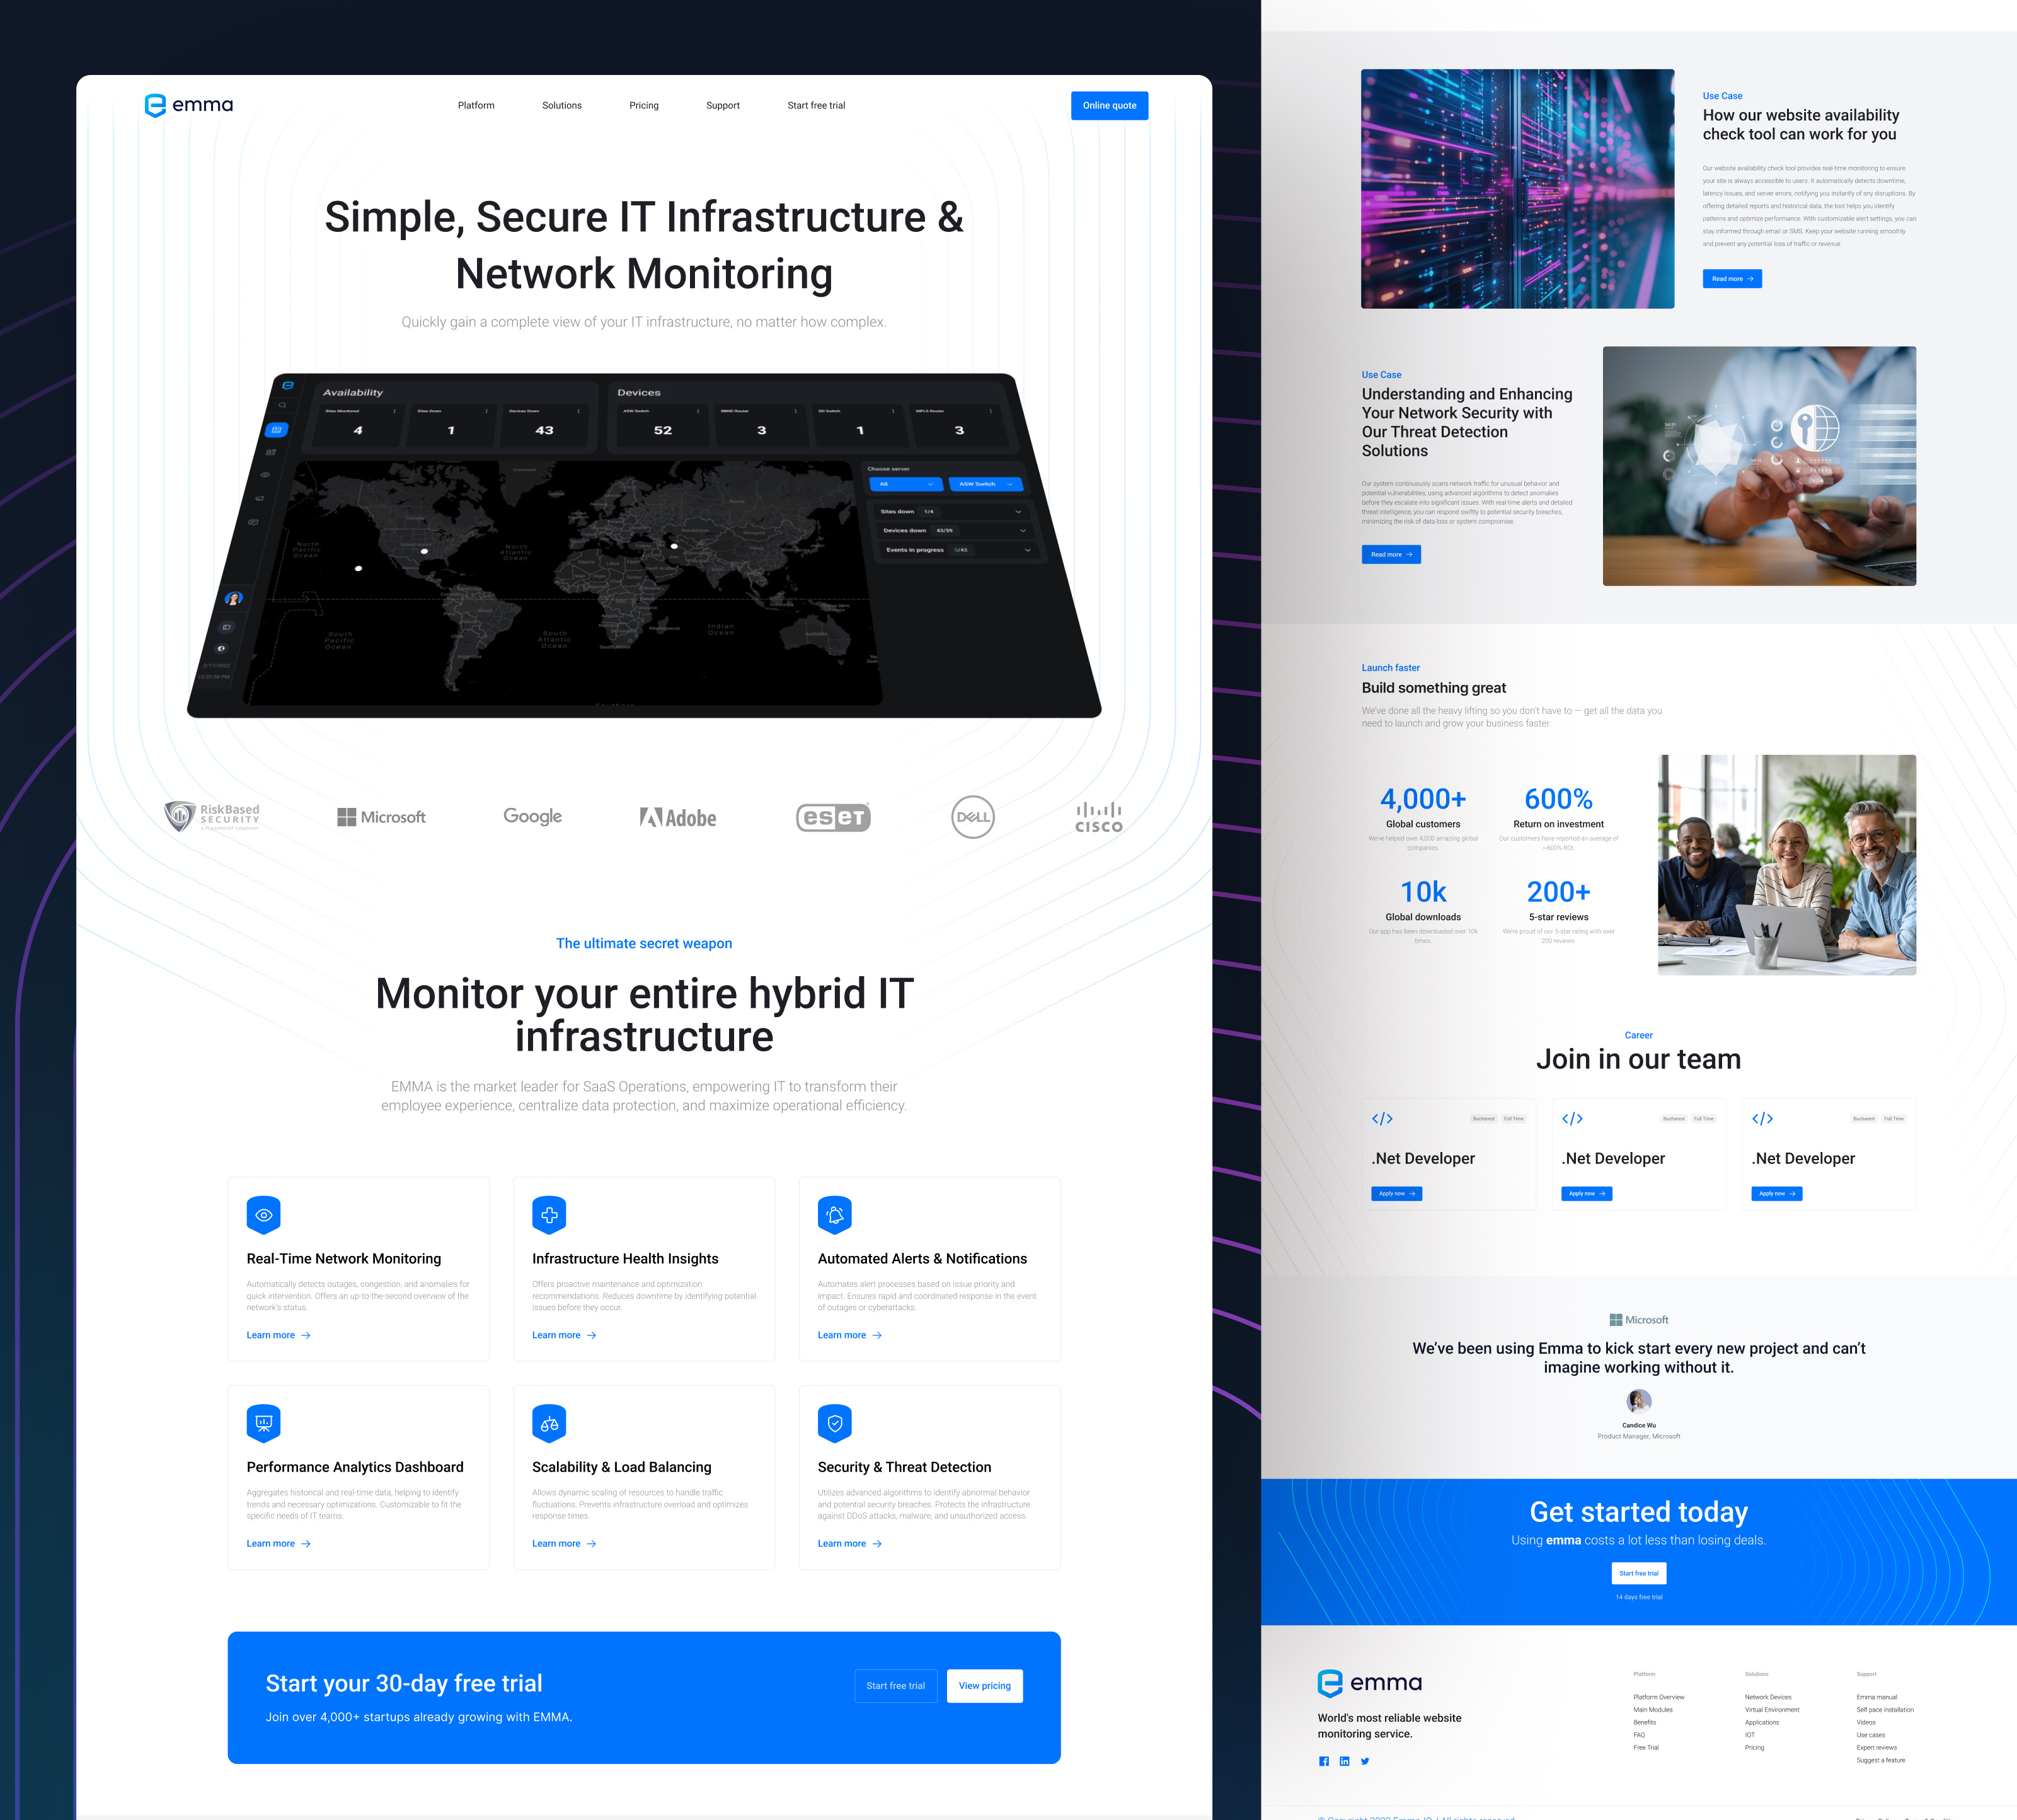Select Pricing in the top navigation
2017x1820 pixels.
(643, 105)
